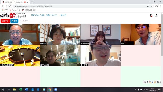This screenshot has width=163, height=92.
Task: Click the camera indicator in the address bar
Action: point(148,6)
